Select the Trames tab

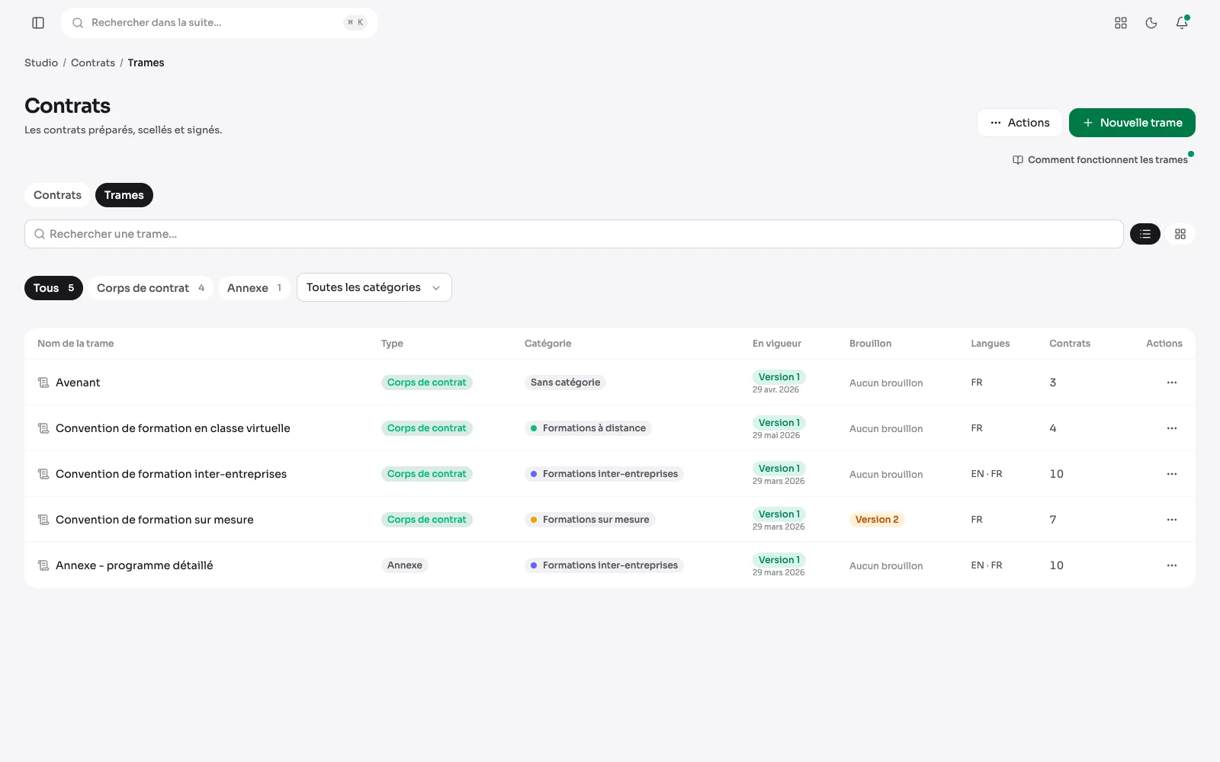coord(124,195)
